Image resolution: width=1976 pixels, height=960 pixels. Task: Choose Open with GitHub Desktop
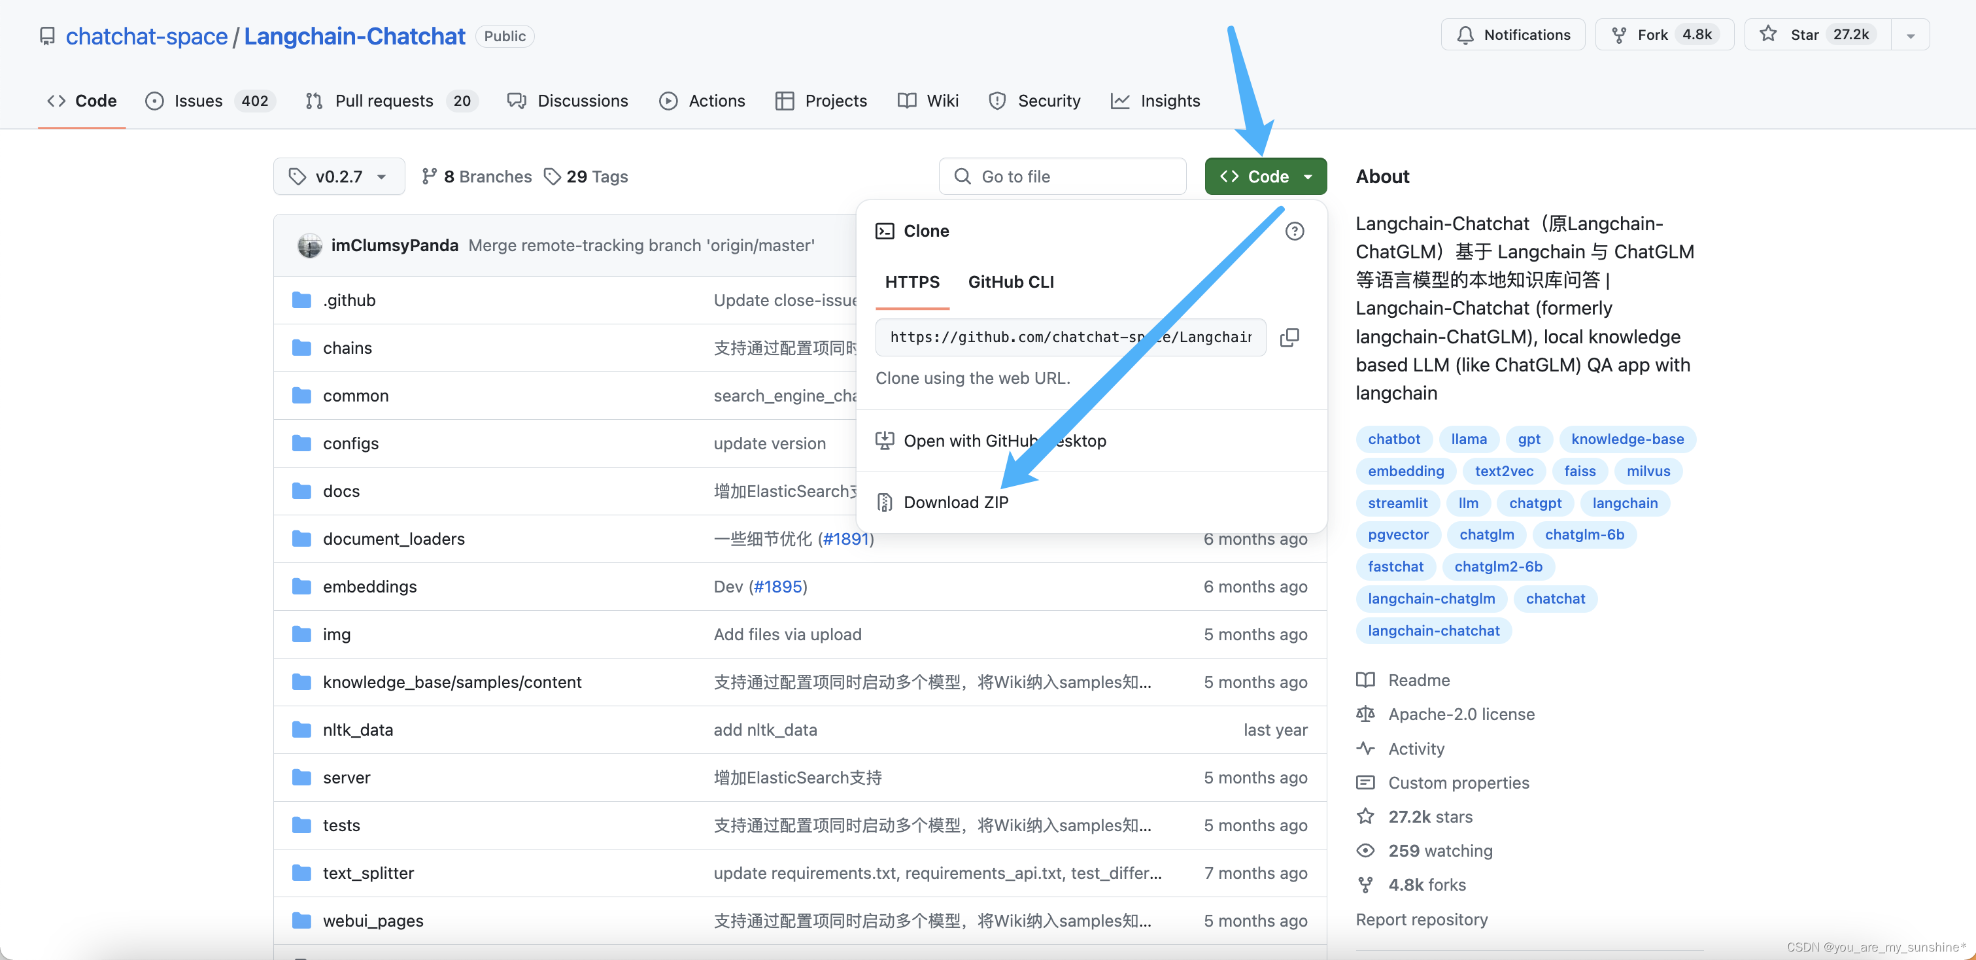pos(1091,441)
